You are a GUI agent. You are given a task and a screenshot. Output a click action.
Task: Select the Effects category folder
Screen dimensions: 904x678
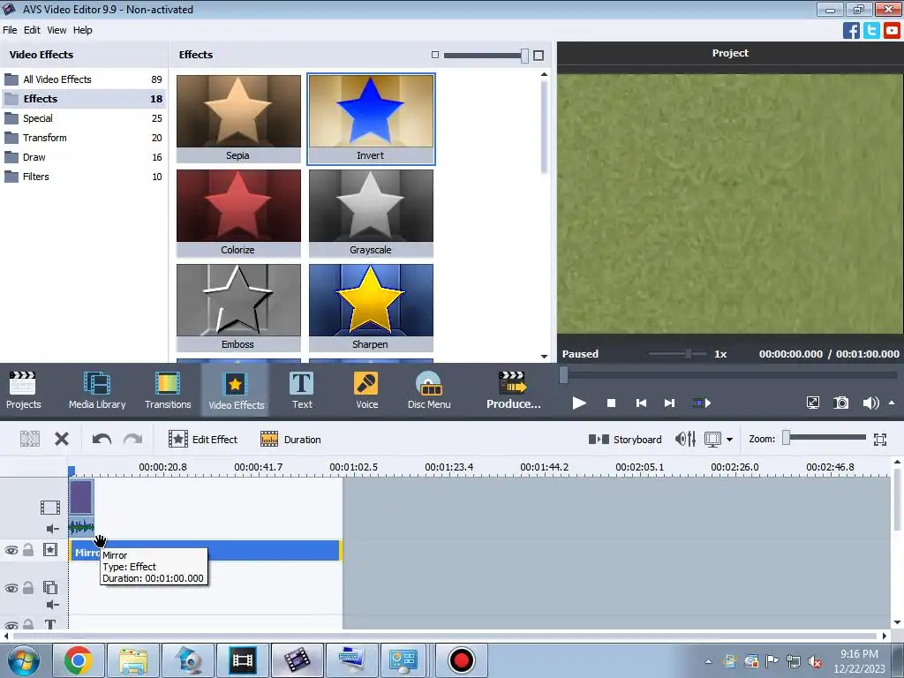tap(84, 99)
